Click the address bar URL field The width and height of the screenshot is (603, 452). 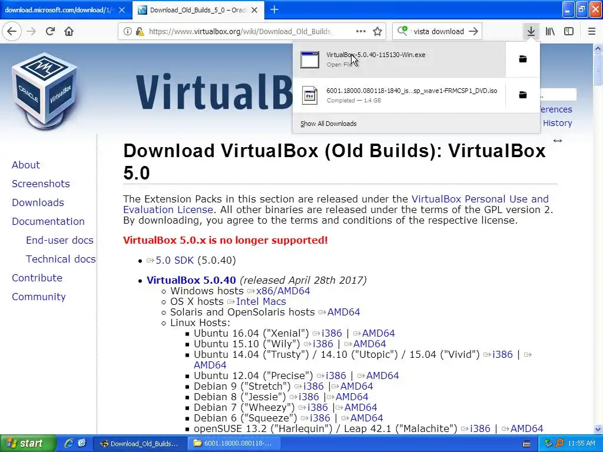[241, 31]
